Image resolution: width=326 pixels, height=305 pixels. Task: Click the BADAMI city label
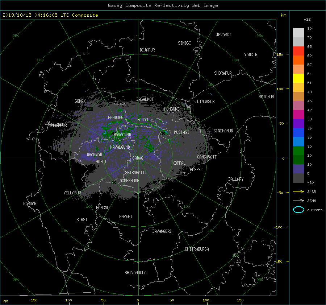[x=143, y=120]
